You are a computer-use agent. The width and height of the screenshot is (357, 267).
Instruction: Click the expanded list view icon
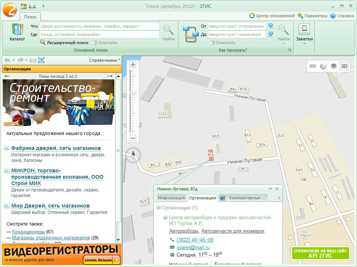41,60
